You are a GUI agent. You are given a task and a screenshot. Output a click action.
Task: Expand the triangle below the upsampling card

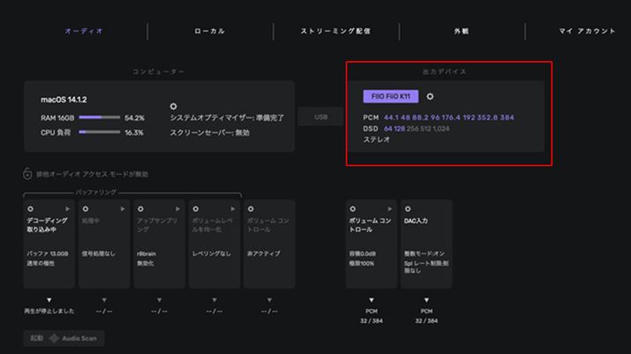[x=159, y=300]
